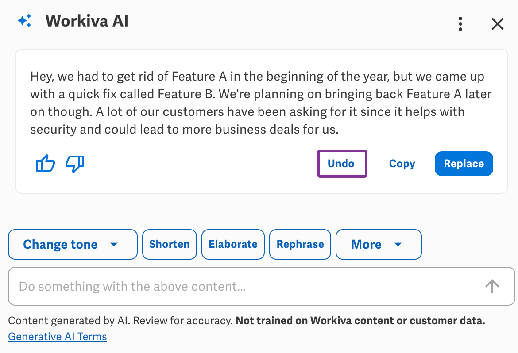The image size is (518, 353).
Task: Click the thumbs down feedback icon
Action: tap(74, 164)
